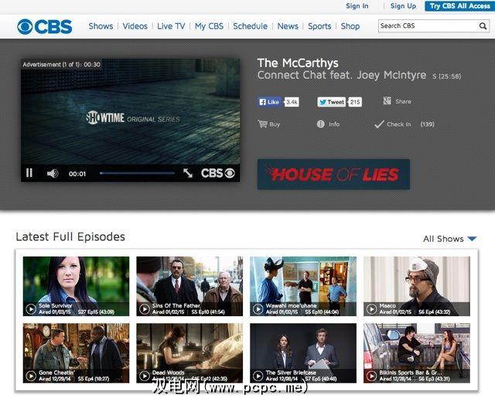Play Sins Of The Father episode
This screenshot has height=405, width=495.
coord(145,309)
